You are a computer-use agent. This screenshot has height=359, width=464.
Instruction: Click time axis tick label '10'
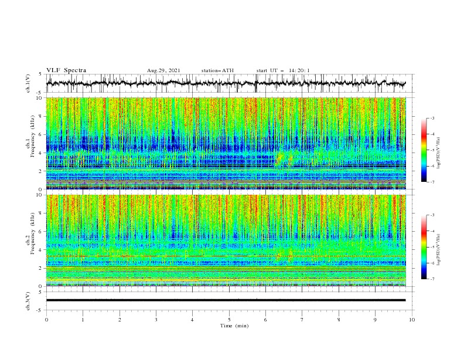[412, 320]
